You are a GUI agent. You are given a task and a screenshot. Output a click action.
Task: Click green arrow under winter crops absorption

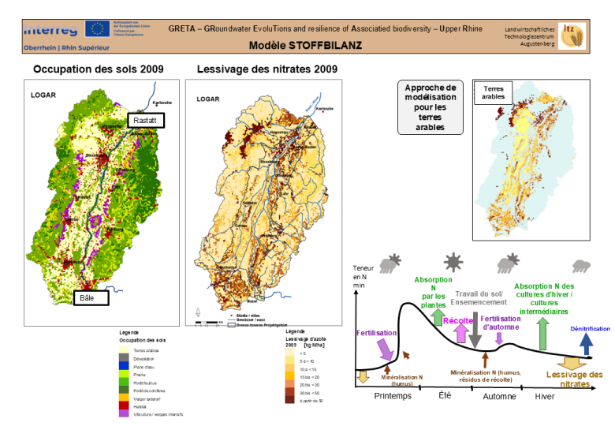coord(542,334)
